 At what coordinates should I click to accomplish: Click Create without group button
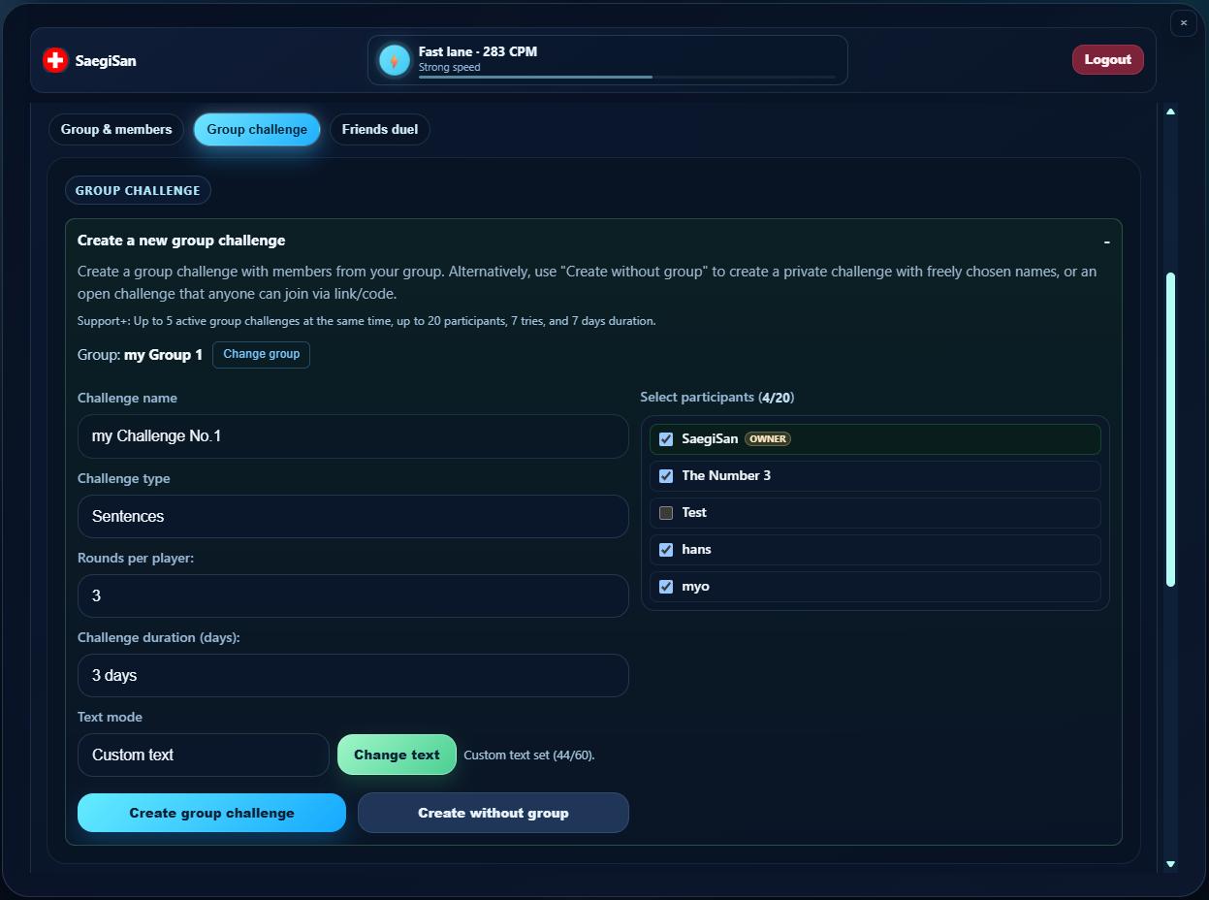pos(493,813)
